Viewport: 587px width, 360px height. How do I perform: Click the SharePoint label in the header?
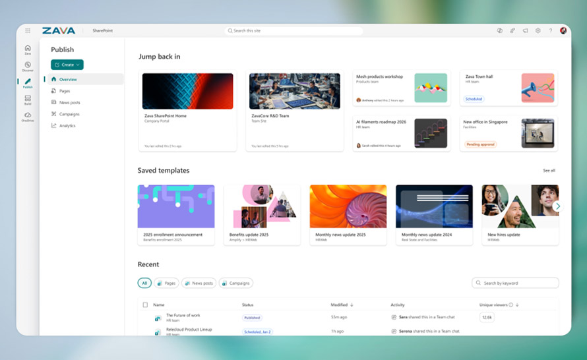[x=103, y=31]
